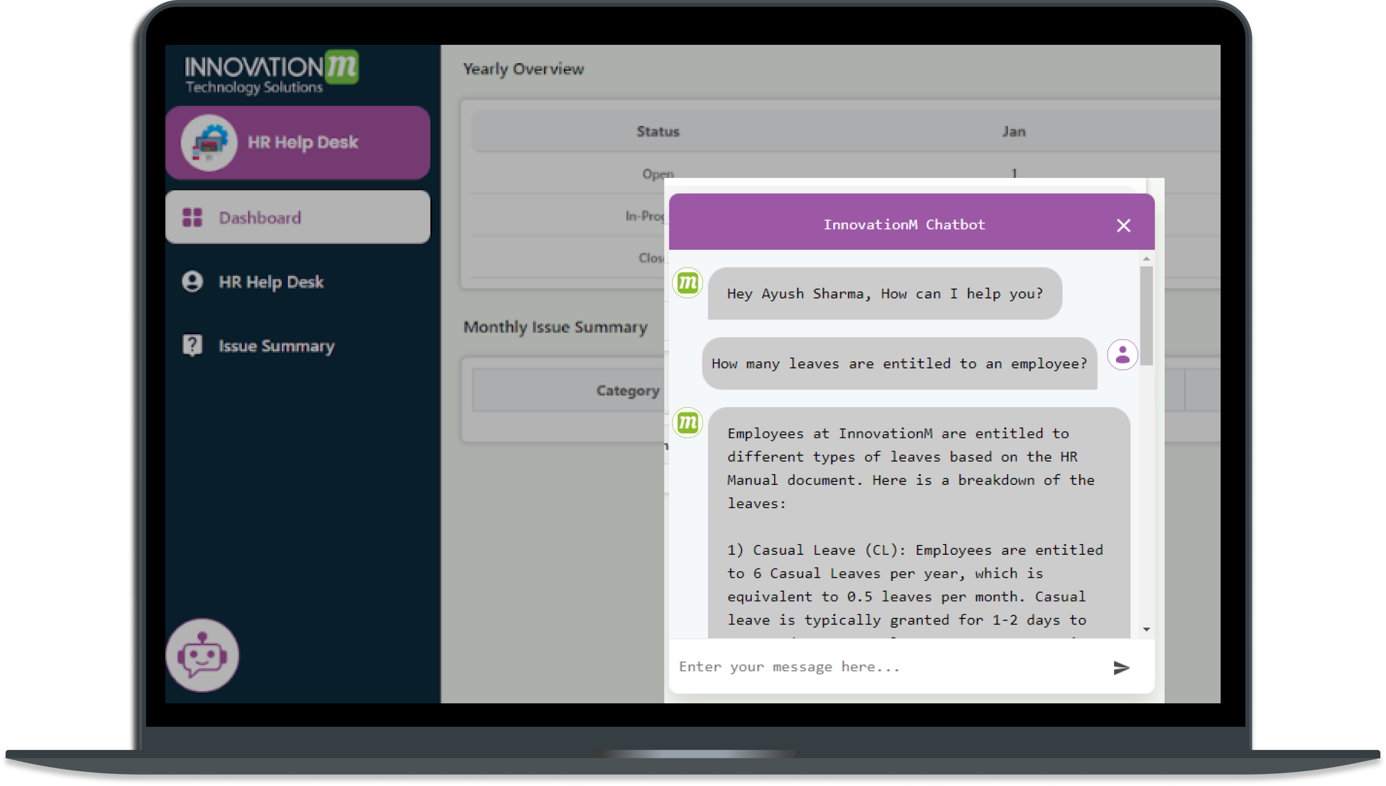Screen dimensions: 1386x786
Task: Click the bot avatar beside leave breakdown reply
Action: [687, 423]
